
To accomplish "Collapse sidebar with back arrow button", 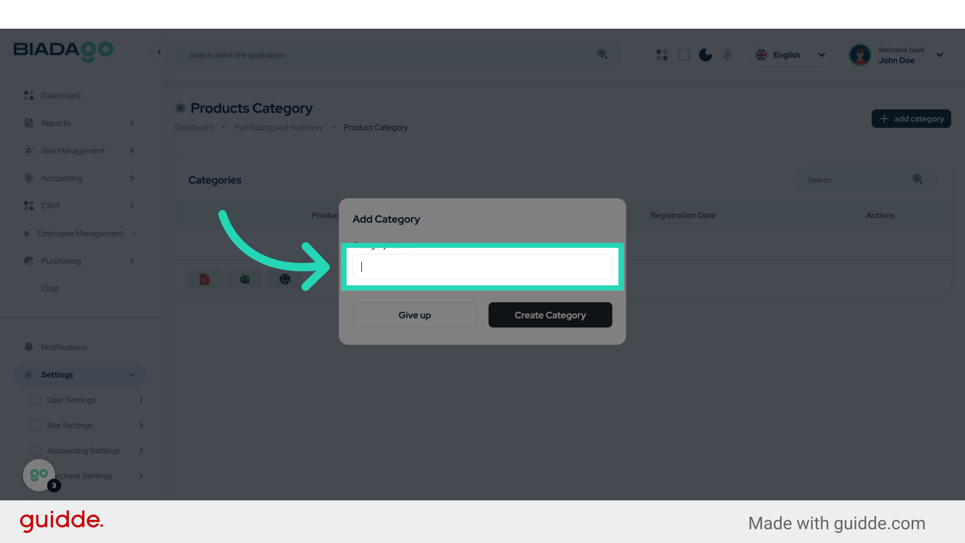I will pos(159,52).
